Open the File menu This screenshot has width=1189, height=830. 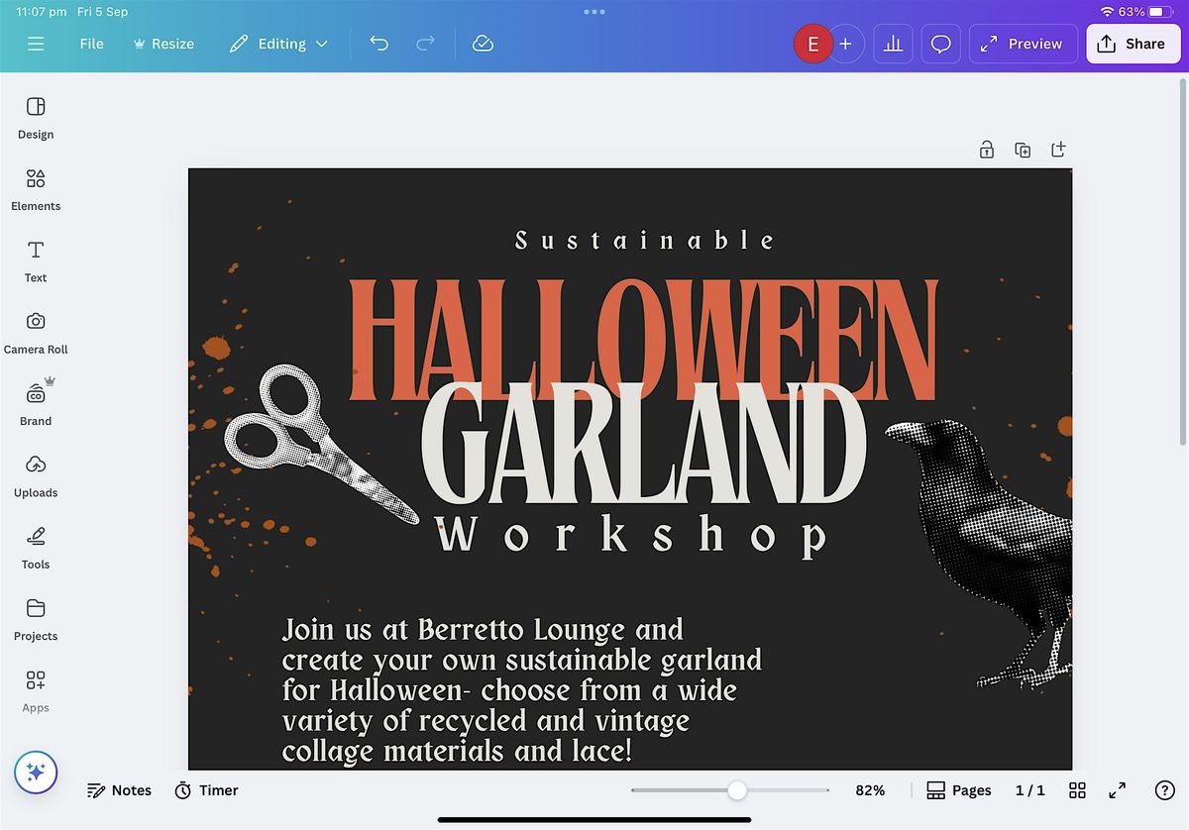[x=91, y=44]
